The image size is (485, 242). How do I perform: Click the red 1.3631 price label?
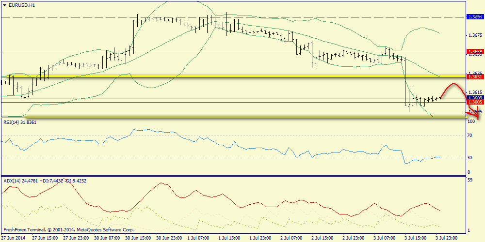tap(475, 76)
